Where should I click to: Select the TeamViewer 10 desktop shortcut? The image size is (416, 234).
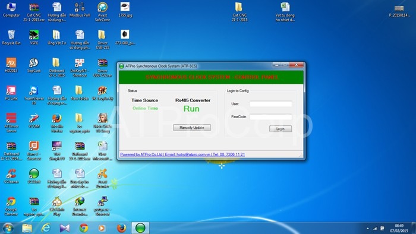point(34,96)
